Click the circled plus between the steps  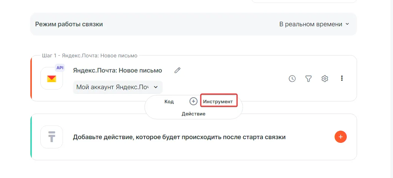pyautogui.click(x=193, y=101)
